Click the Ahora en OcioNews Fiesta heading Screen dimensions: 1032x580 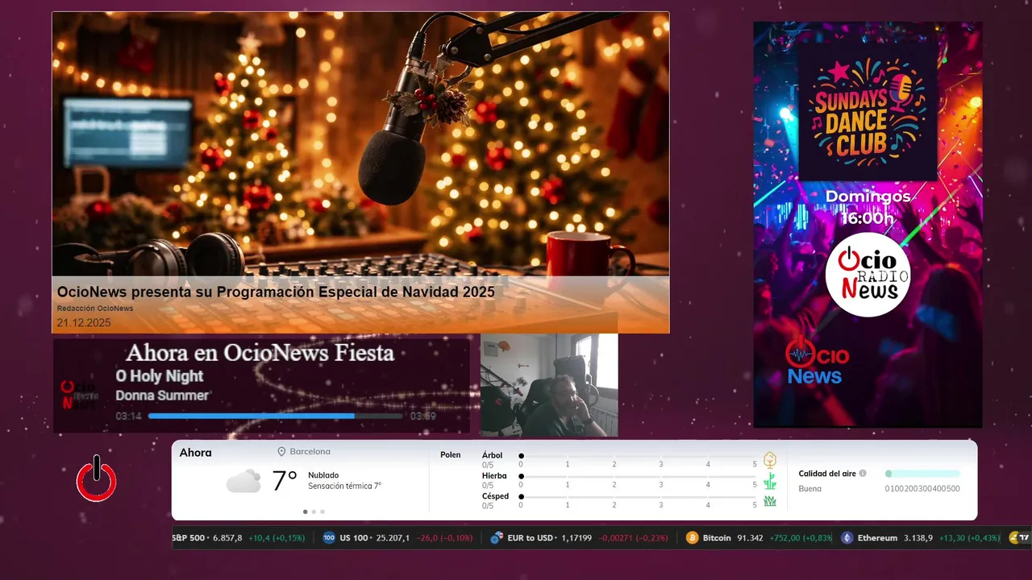pyautogui.click(x=260, y=352)
